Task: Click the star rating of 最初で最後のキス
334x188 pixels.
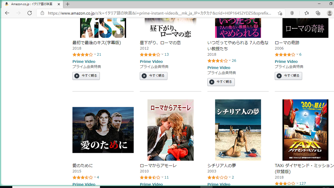Action: click(83, 54)
